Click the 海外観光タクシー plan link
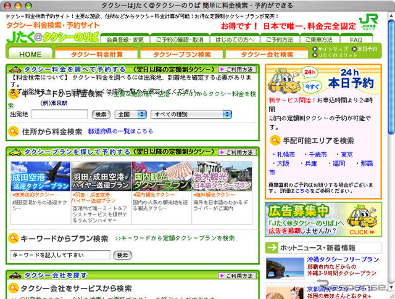Image resolution: width=395 pixels, height=299 pixels. 215,195
